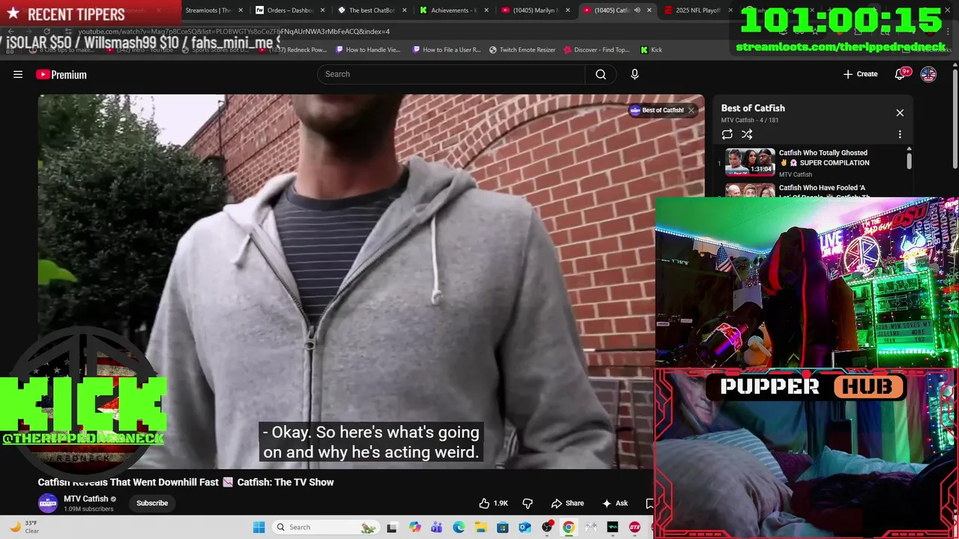Image resolution: width=959 pixels, height=539 pixels.
Task: Play Catfish Who Totally Ghosted compilation thumbnail
Action: click(x=750, y=162)
